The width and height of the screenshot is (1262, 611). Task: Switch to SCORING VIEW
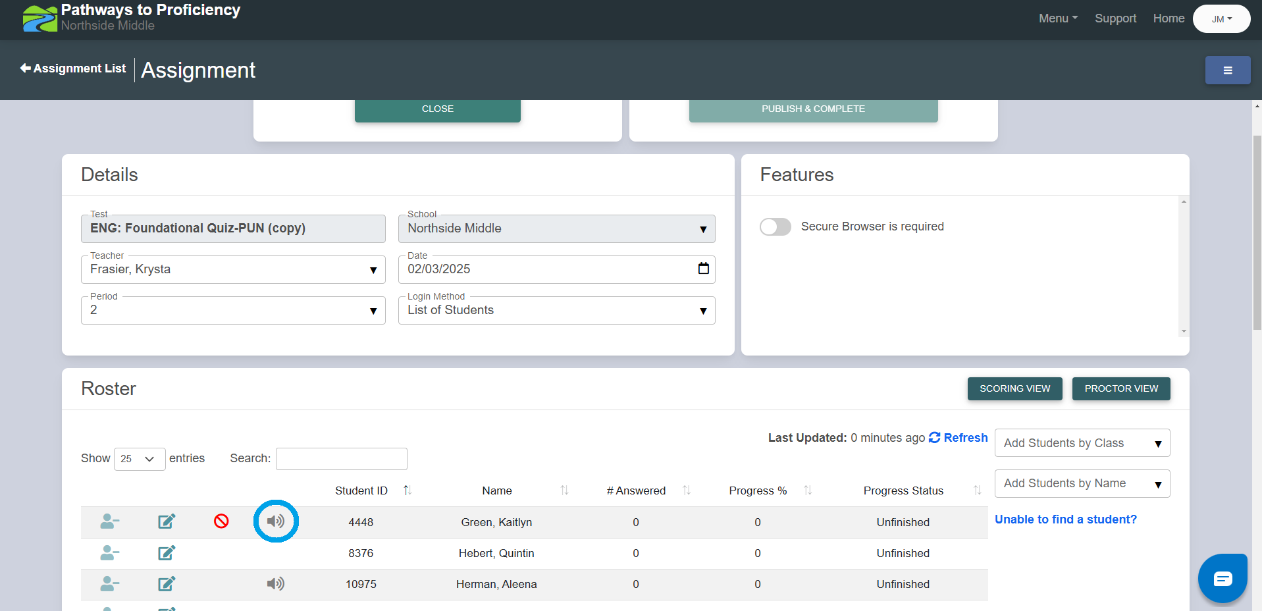pyautogui.click(x=1014, y=388)
